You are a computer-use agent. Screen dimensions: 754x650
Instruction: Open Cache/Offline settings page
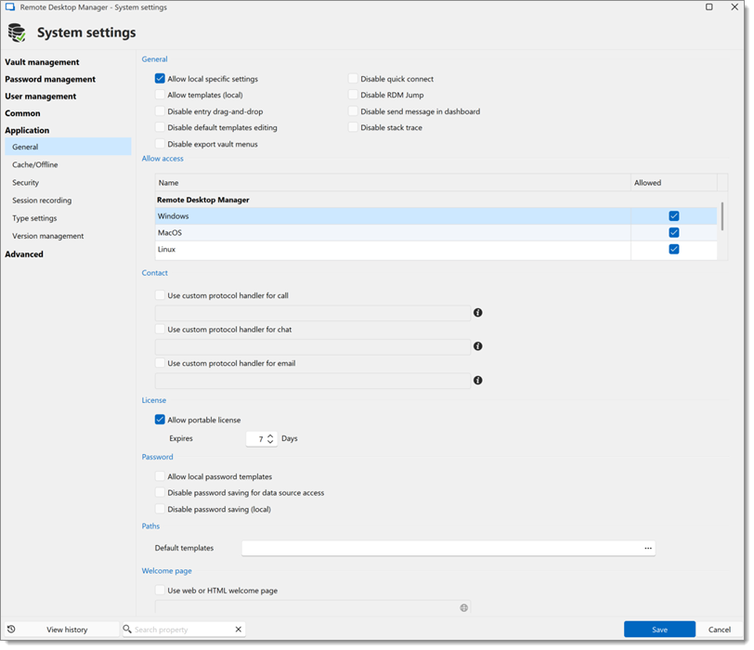35,164
